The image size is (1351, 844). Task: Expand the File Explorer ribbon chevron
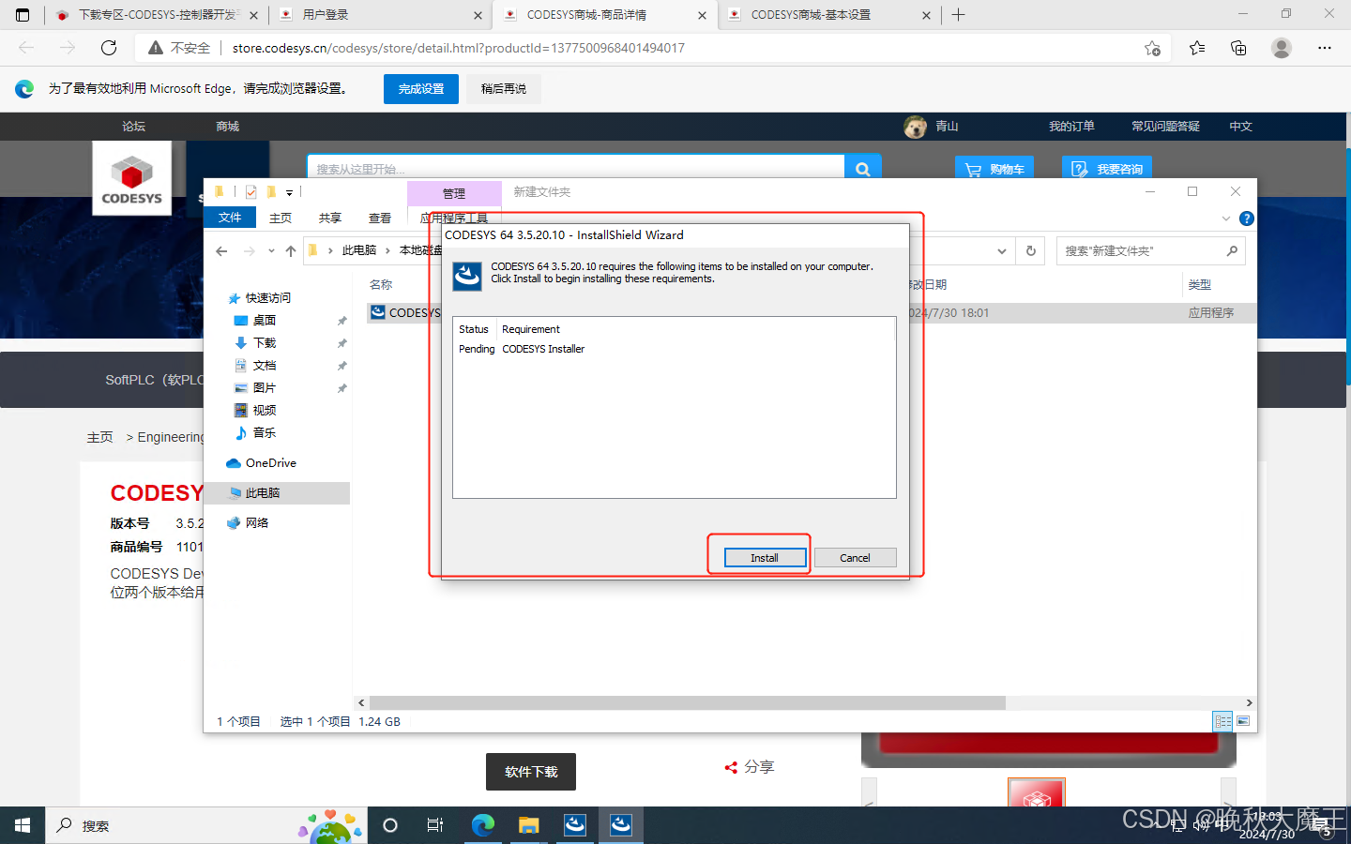(1225, 219)
